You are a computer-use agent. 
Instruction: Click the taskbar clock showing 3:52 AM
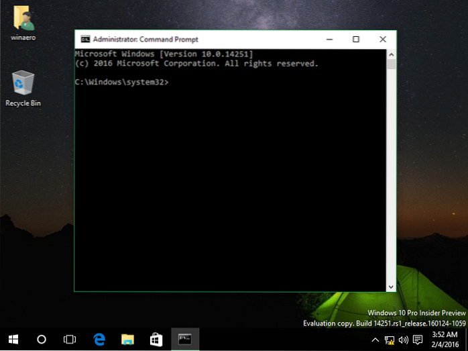[446, 340]
